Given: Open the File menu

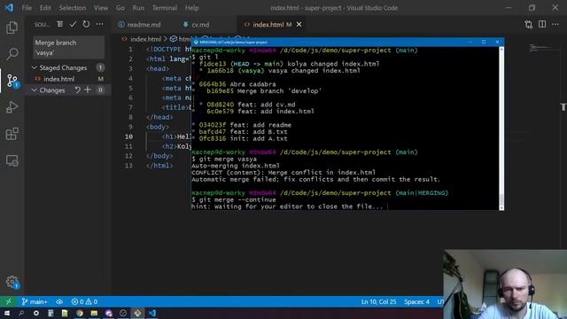Looking at the screenshot, I should 27,8.
